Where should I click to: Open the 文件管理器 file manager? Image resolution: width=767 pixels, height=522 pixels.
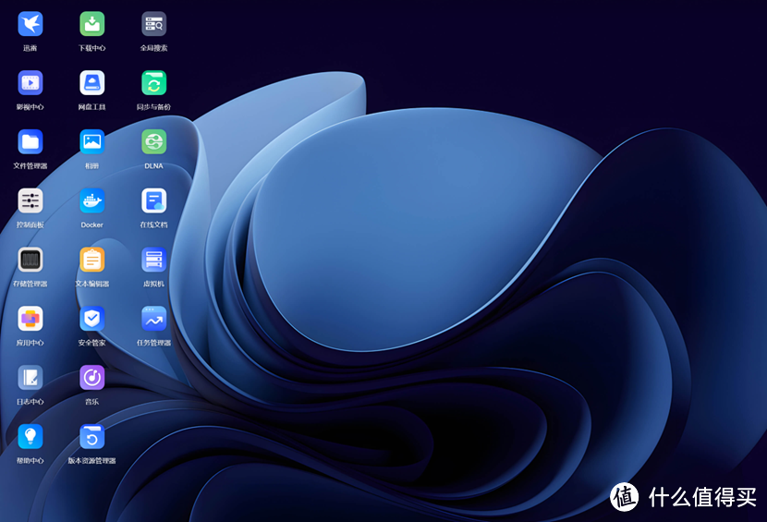tap(30, 142)
